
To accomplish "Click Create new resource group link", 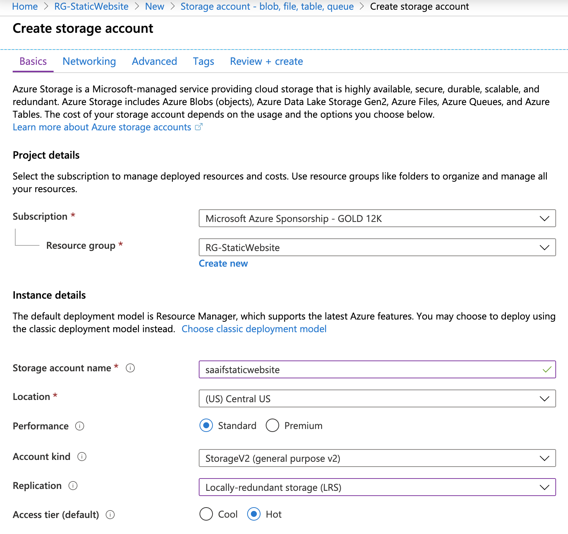I will tap(223, 263).
